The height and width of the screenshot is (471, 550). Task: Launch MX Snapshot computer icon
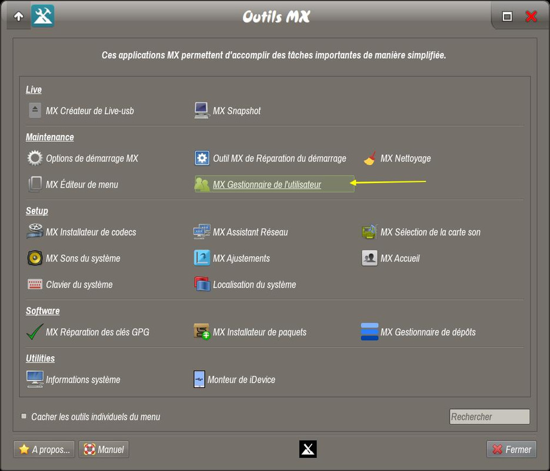pyautogui.click(x=202, y=110)
